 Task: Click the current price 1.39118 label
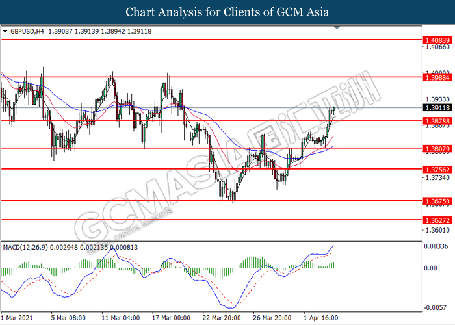[437, 108]
